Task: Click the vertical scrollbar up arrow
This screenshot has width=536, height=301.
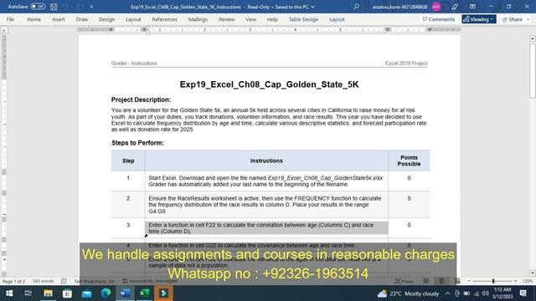Action: coord(533,38)
